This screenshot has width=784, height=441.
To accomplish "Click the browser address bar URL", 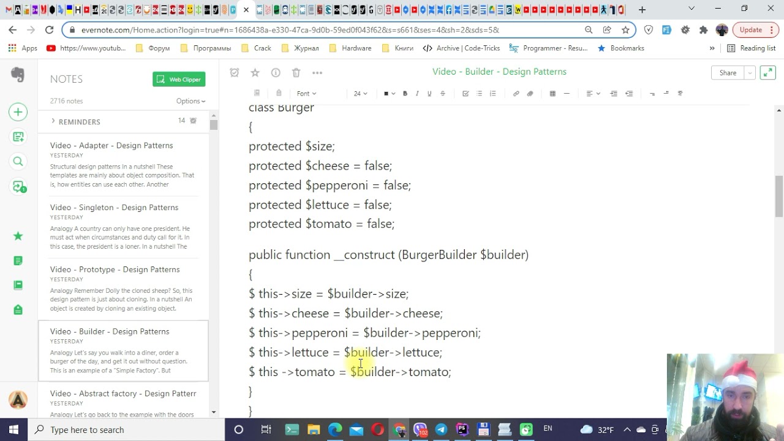I will click(x=290, y=29).
